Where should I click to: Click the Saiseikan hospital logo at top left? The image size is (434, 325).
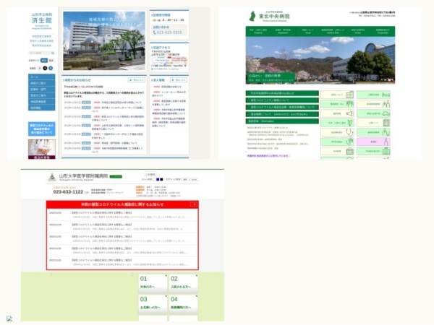click(x=41, y=21)
